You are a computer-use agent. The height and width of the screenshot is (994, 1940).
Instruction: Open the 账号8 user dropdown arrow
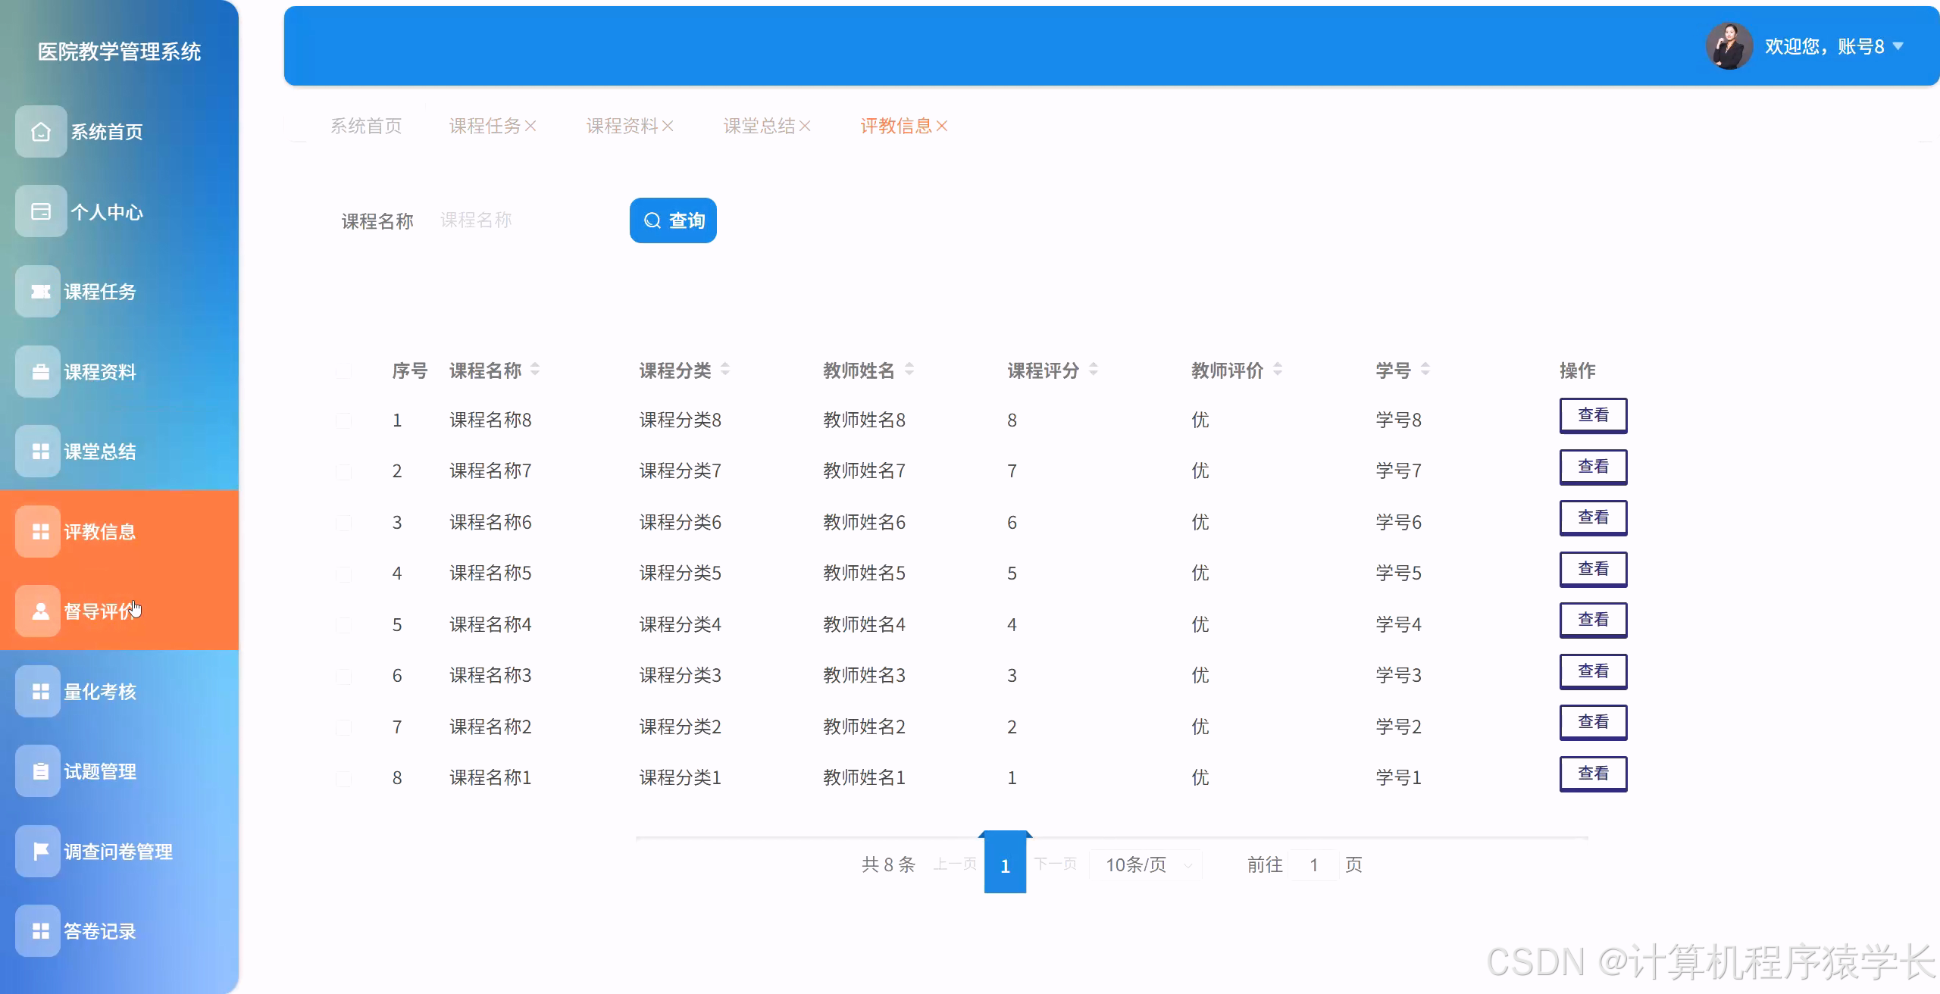point(1898,46)
